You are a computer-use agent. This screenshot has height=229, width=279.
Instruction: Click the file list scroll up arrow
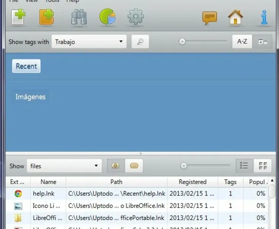click(272, 181)
